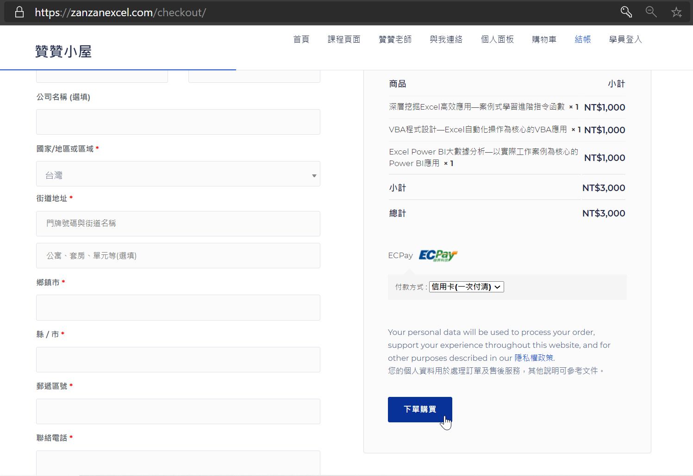The width and height of the screenshot is (693, 476).
Task: Click the 公寓、套房、單元等 optional field
Action: 178,256
